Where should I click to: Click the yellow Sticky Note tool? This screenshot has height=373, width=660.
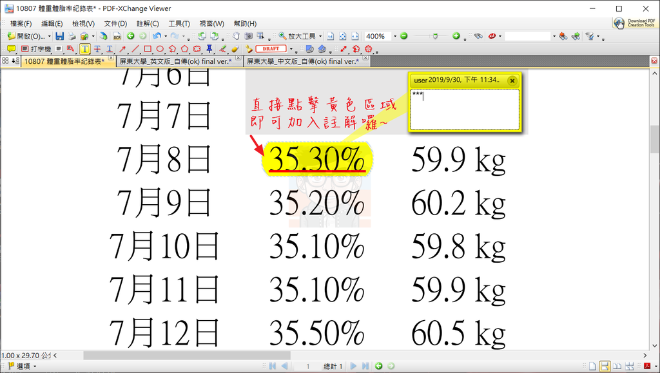[x=12, y=49]
